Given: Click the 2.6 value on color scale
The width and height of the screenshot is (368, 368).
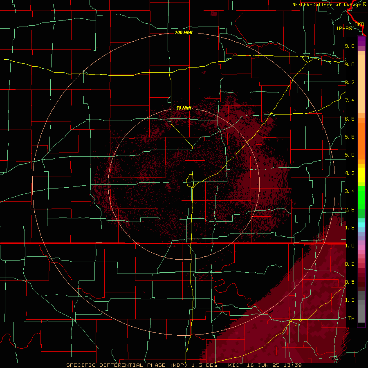Looking at the screenshot, I should click(x=350, y=210).
